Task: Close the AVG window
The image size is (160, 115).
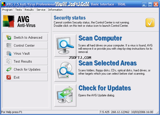Action: pos(156,4)
